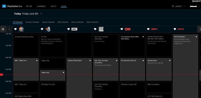
Task: Play the highlighted Judge Judy episode
Action: tap(64, 72)
